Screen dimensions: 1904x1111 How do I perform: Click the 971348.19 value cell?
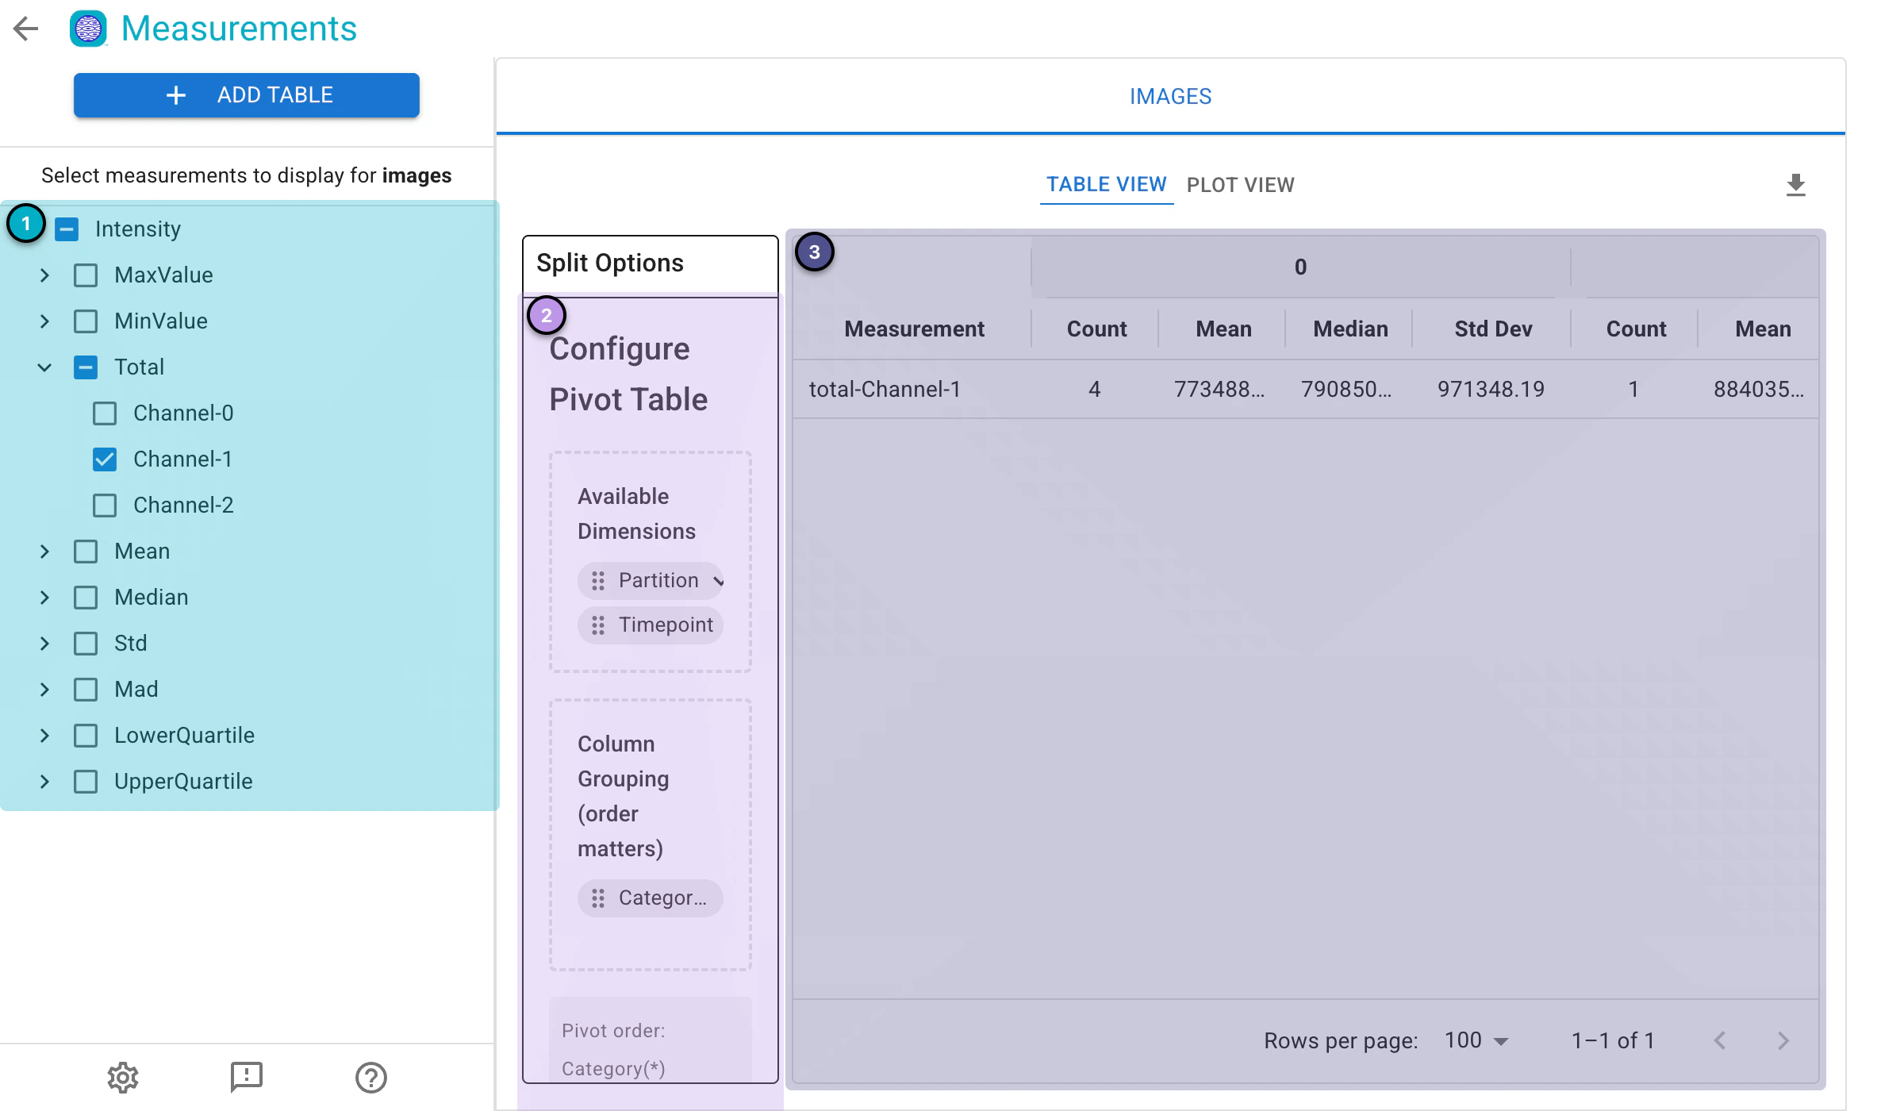click(1491, 390)
